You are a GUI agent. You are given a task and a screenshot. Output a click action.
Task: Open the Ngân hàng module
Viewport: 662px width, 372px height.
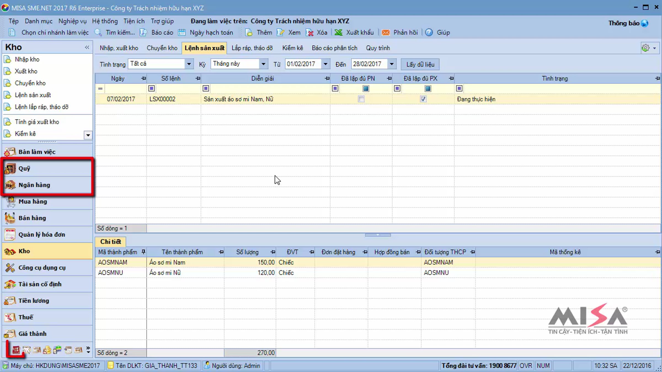(x=47, y=185)
